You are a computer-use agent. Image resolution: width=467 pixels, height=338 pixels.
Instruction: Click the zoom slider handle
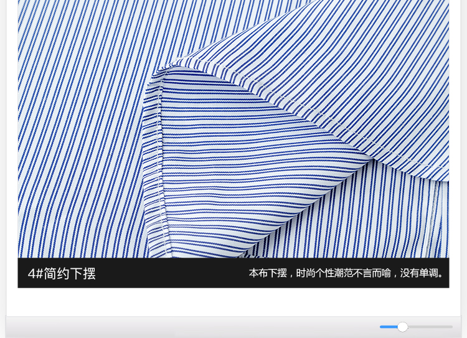(402, 327)
